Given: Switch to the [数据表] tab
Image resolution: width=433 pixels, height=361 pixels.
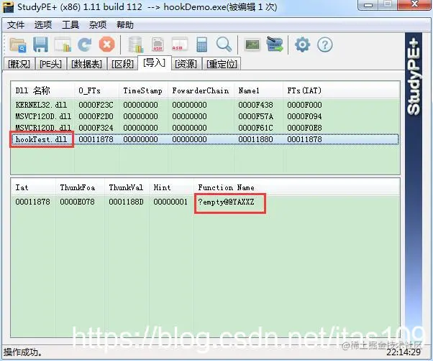Looking at the screenshot, I should (x=87, y=64).
